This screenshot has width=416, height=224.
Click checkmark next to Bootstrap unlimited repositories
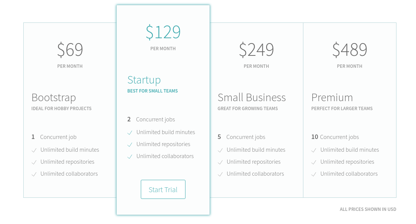[x=34, y=162]
